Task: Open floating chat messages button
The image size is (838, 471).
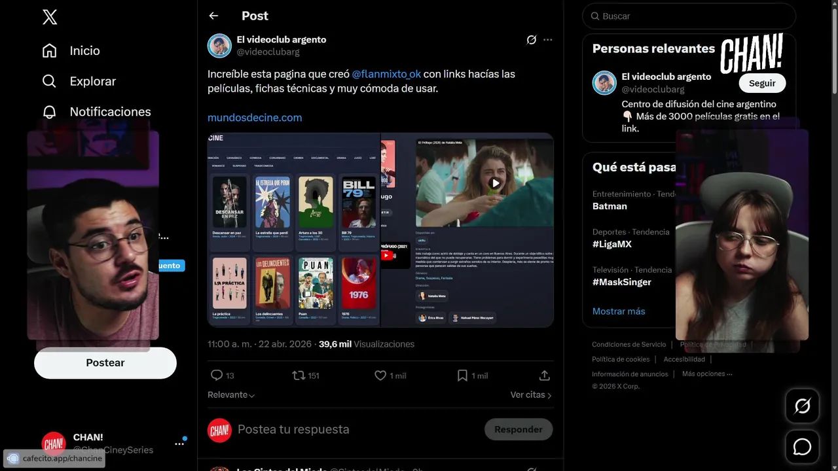Action: 802,447
